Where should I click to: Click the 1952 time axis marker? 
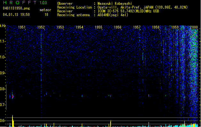tap(41, 27)
